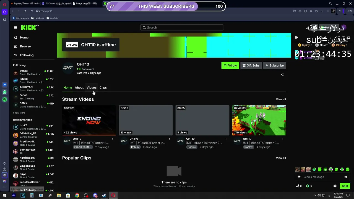Share the QHT10 channel
Screen dimensions: 354x199
tap(282, 75)
